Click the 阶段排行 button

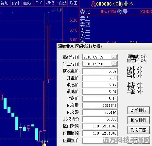click(139, 110)
